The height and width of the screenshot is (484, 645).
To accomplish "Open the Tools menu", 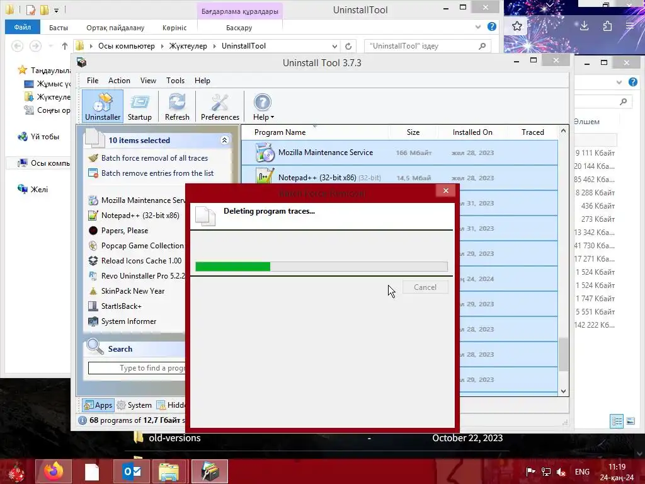I will [175, 81].
